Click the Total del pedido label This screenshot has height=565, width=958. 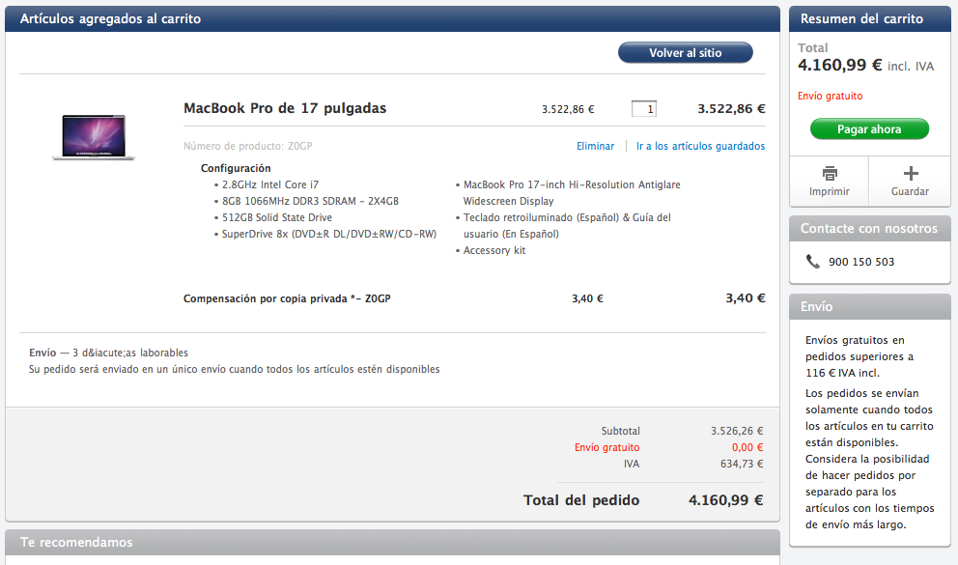tap(581, 500)
